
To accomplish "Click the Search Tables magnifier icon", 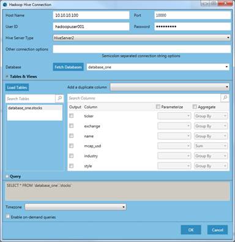I will (59, 99).
